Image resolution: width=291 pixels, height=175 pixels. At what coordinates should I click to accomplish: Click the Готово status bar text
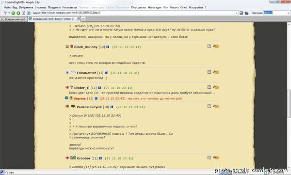(10, 173)
